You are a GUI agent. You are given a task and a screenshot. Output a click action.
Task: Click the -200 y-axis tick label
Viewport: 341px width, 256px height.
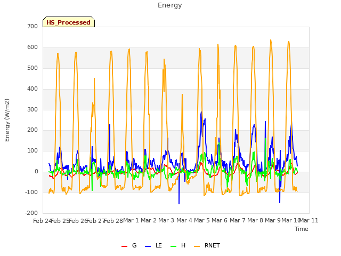31,213
